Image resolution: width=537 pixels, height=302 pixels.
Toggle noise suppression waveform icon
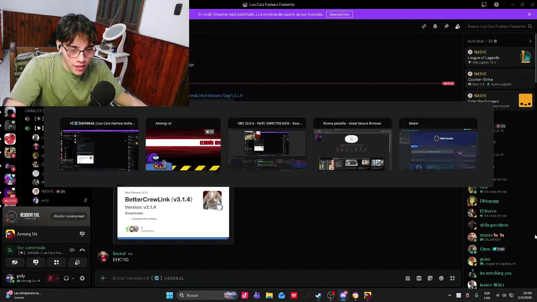pyautogui.click(x=72, y=250)
